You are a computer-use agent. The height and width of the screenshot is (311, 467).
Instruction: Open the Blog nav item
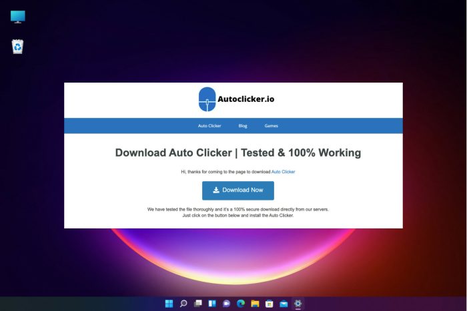coord(243,126)
